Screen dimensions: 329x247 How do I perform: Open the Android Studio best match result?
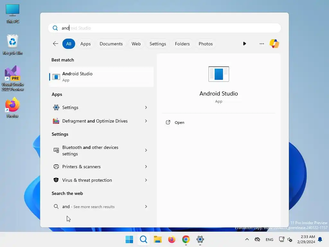(101, 77)
